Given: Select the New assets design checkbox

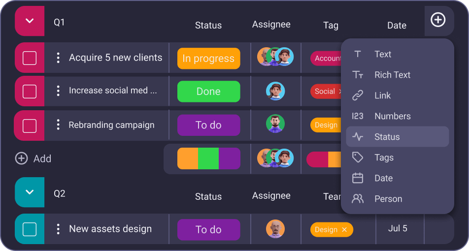Looking at the screenshot, I should 30,229.
